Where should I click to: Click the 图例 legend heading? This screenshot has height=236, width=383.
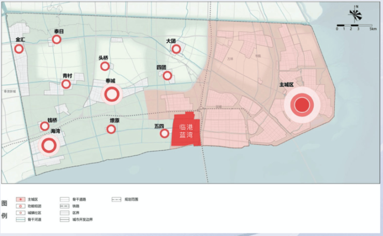(4, 210)
